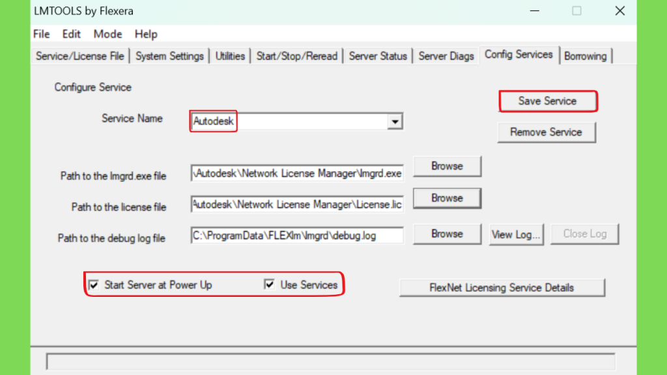Open the Edit menu
This screenshot has height=375, width=667.
click(71, 34)
